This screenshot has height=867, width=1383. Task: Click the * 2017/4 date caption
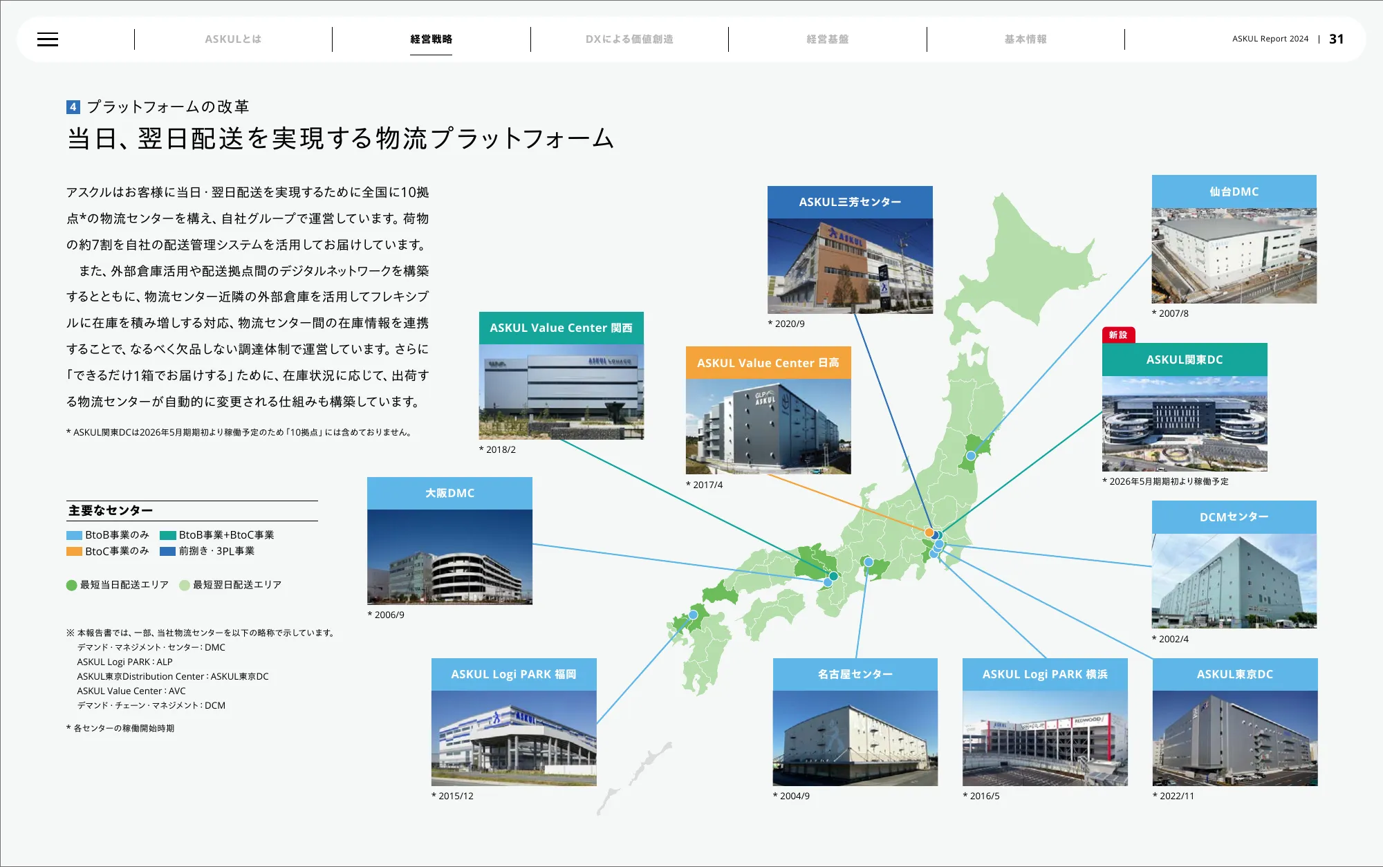pos(704,485)
